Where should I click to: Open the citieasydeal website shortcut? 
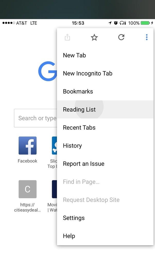tap(27, 189)
